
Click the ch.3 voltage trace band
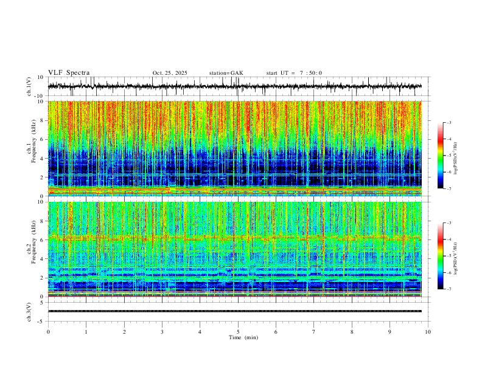click(x=234, y=311)
